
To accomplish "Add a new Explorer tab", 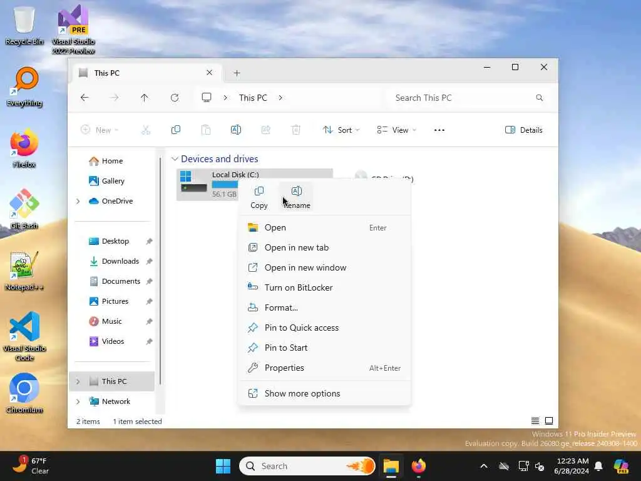I will (x=237, y=73).
